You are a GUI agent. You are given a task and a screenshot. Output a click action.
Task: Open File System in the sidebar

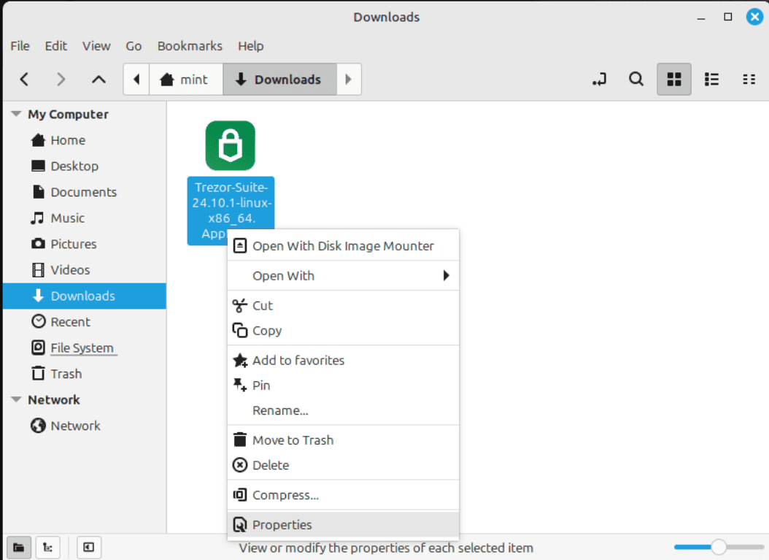coord(85,348)
